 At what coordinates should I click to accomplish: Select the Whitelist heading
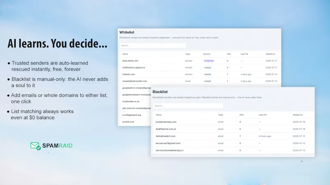[127, 32]
